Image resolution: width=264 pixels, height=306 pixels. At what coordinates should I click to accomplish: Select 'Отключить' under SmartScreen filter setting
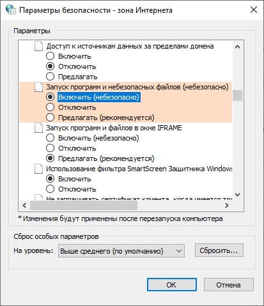(50, 189)
